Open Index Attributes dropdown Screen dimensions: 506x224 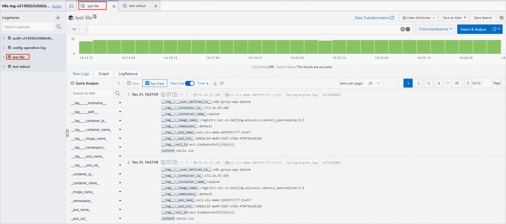(x=419, y=18)
